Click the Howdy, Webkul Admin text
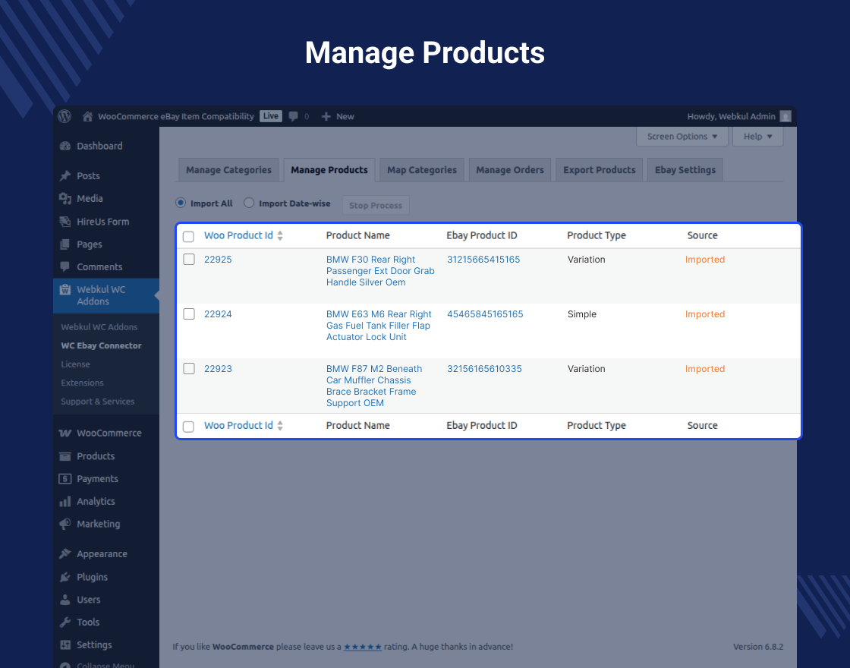The height and width of the screenshot is (668, 850). [731, 117]
